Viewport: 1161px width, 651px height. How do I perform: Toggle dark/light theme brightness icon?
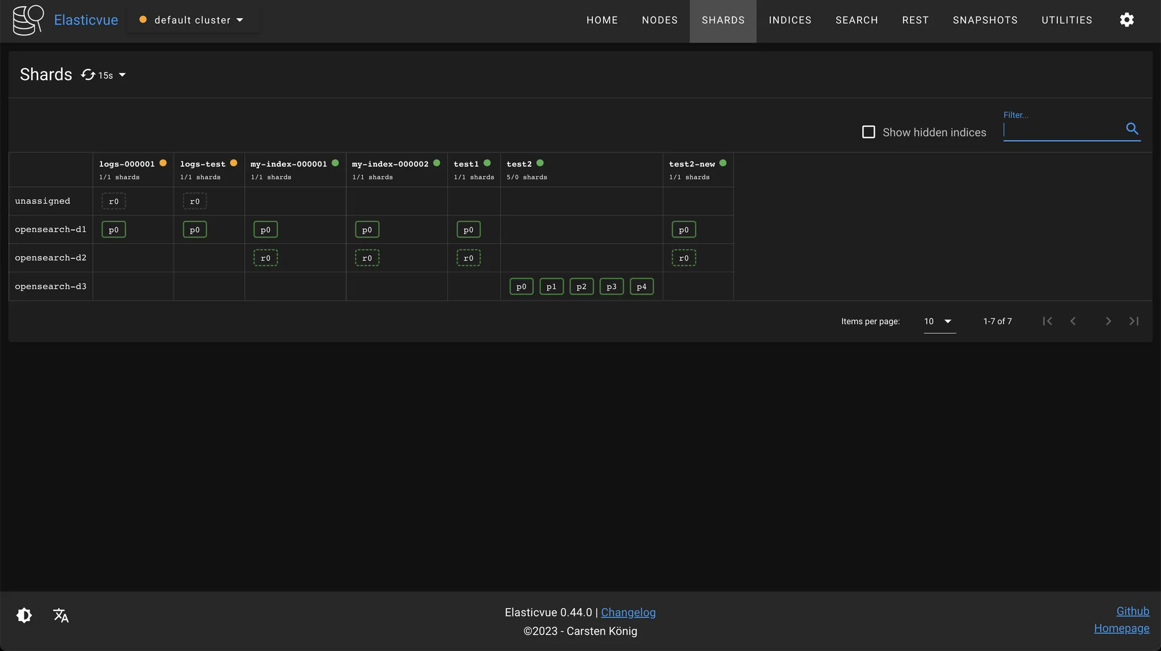pyautogui.click(x=24, y=615)
